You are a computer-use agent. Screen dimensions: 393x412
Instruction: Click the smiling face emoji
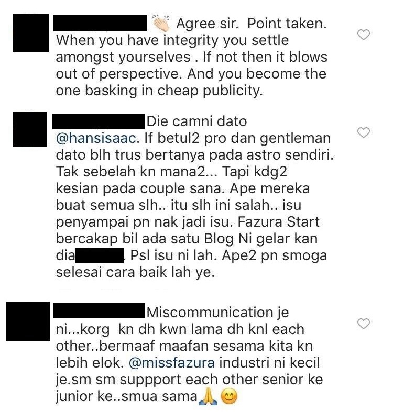click(x=229, y=396)
